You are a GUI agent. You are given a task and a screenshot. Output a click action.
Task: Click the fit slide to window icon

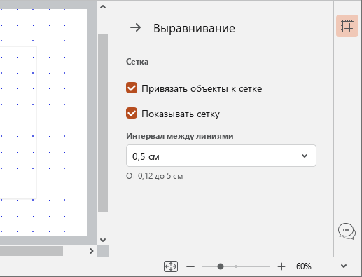[171, 266]
